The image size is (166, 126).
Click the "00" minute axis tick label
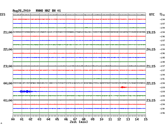click(13, 119)
